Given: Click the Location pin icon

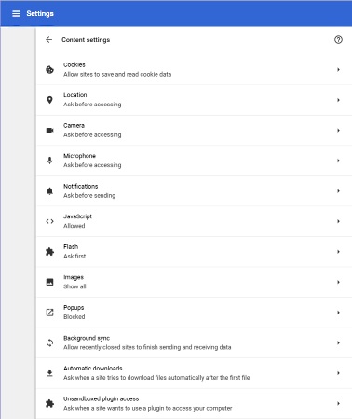Looking at the screenshot, I should pyautogui.click(x=49, y=100).
